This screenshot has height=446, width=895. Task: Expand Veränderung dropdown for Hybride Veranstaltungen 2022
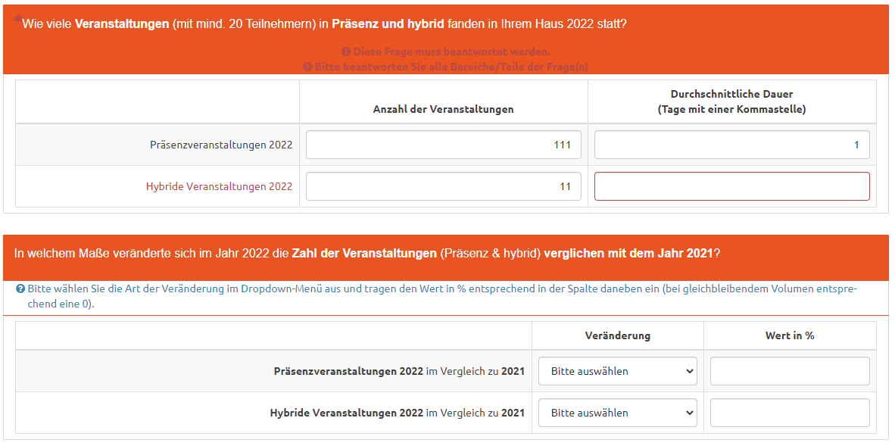(x=617, y=413)
